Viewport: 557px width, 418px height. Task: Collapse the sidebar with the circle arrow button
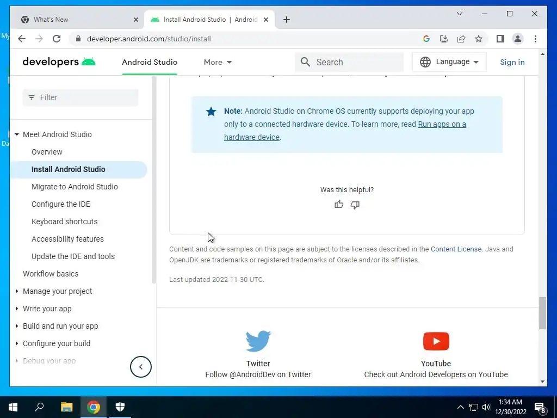[141, 367]
